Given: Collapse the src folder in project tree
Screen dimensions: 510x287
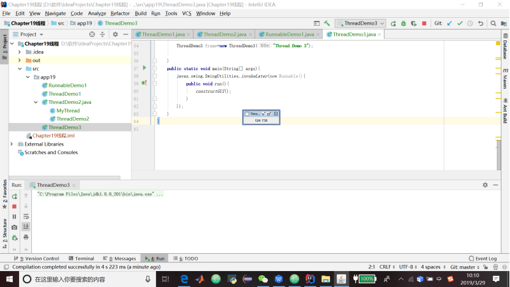Looking at the screenshot, I should 20,69.
